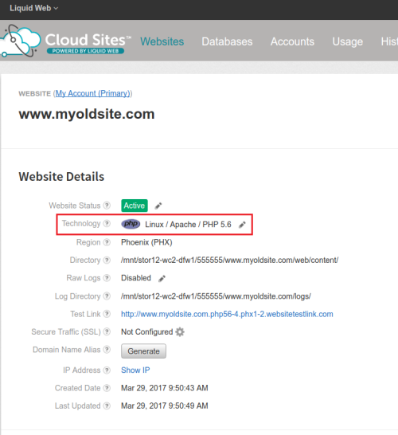Select the web/content directory path

pos(229,260)
